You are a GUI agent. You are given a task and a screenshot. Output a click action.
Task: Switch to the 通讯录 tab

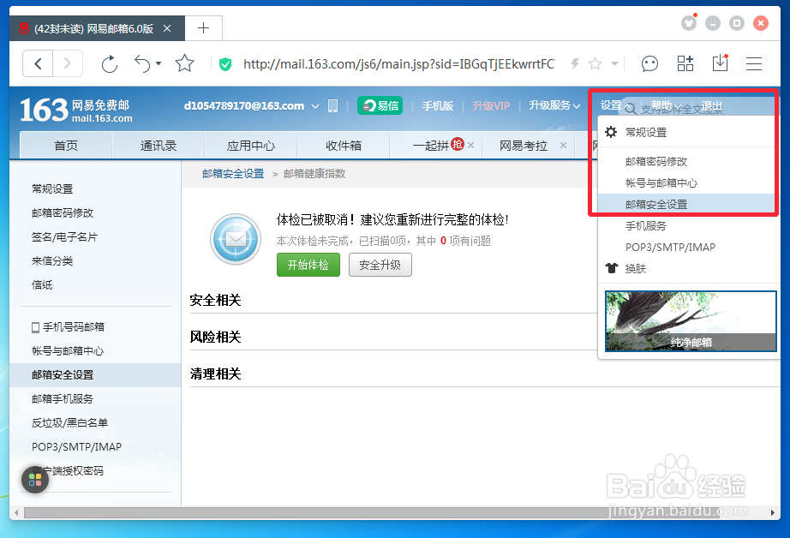[x=159, y=146]
